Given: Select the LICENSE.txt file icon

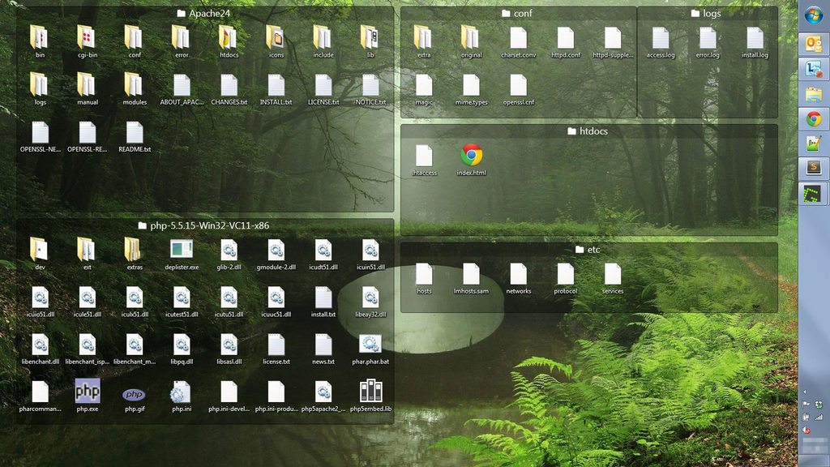Looking at the screenshot, I should coord(323,89).
